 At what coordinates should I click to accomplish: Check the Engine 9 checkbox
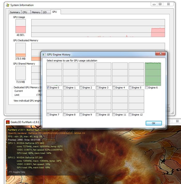[x=81, y=115]
